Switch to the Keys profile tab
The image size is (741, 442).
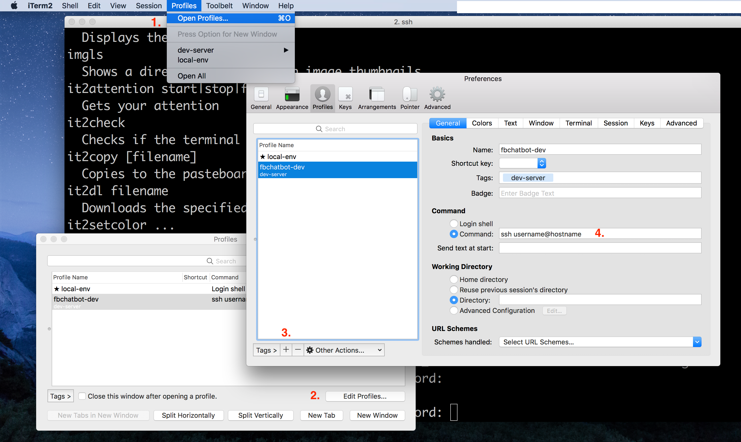pos(647,123)
